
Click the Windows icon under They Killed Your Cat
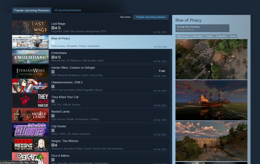pyautogui.click(x=53, y=101)
